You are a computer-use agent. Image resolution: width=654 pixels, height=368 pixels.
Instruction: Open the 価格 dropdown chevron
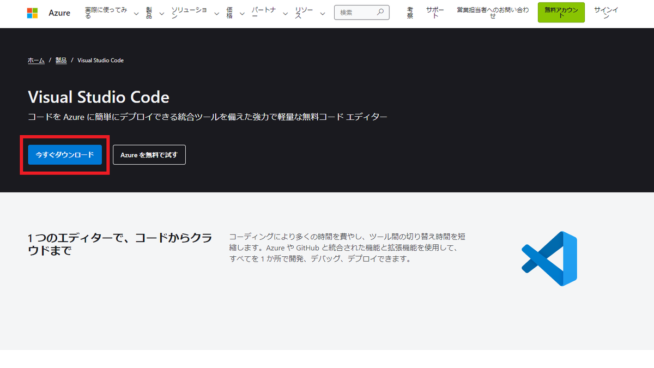241,14
